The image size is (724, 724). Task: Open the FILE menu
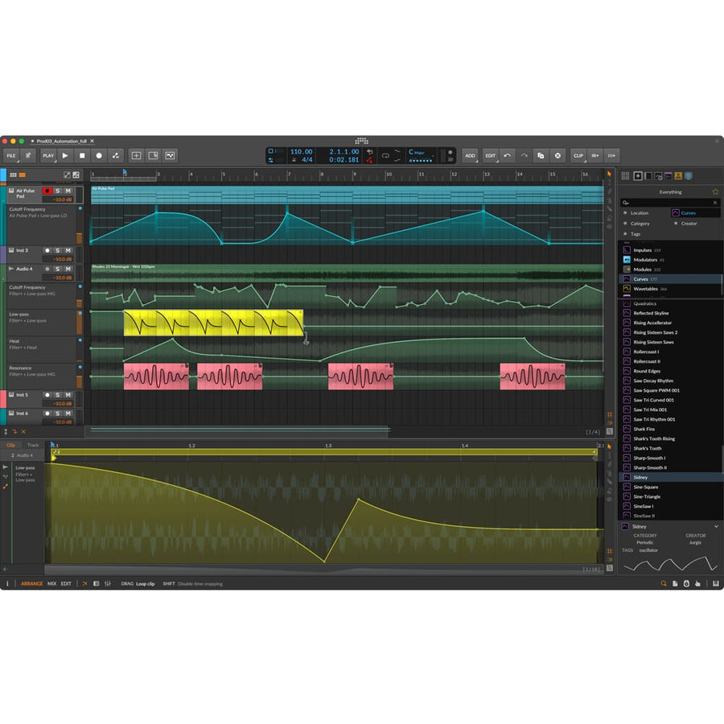point(14,155)
